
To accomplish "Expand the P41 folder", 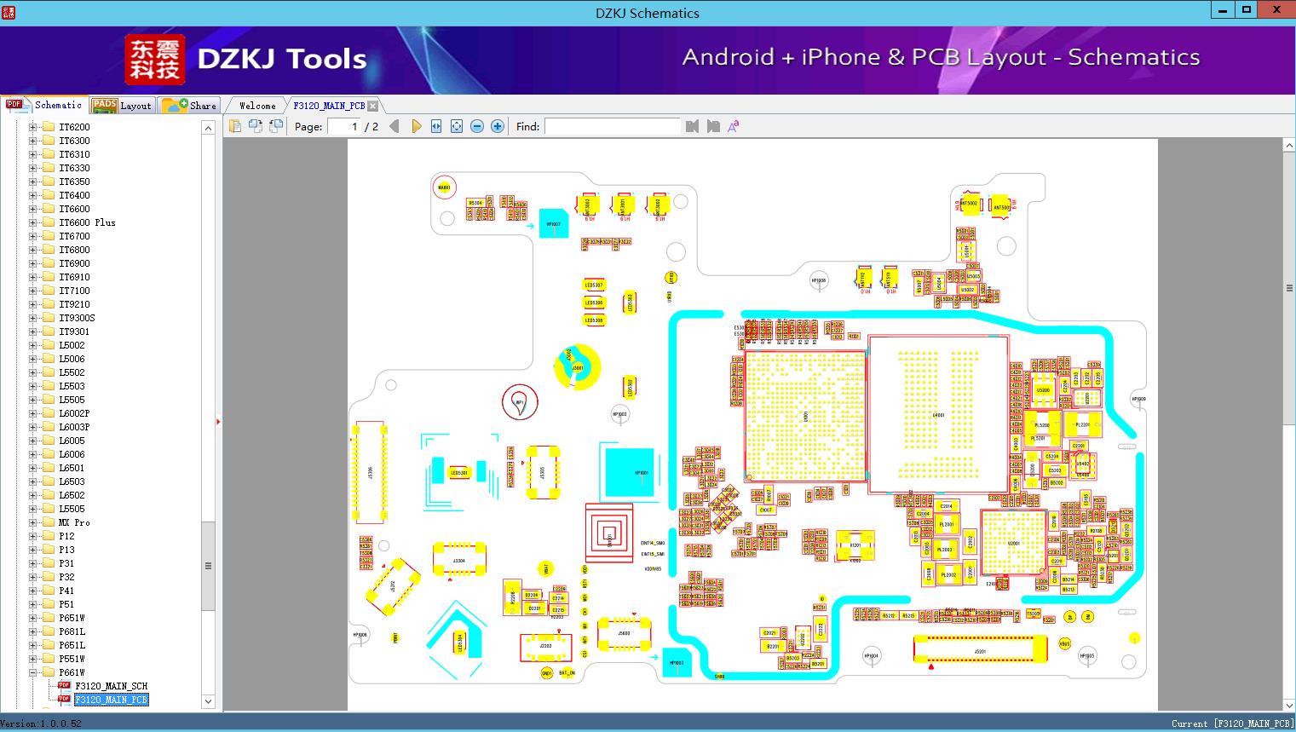I will click(33, 591).
